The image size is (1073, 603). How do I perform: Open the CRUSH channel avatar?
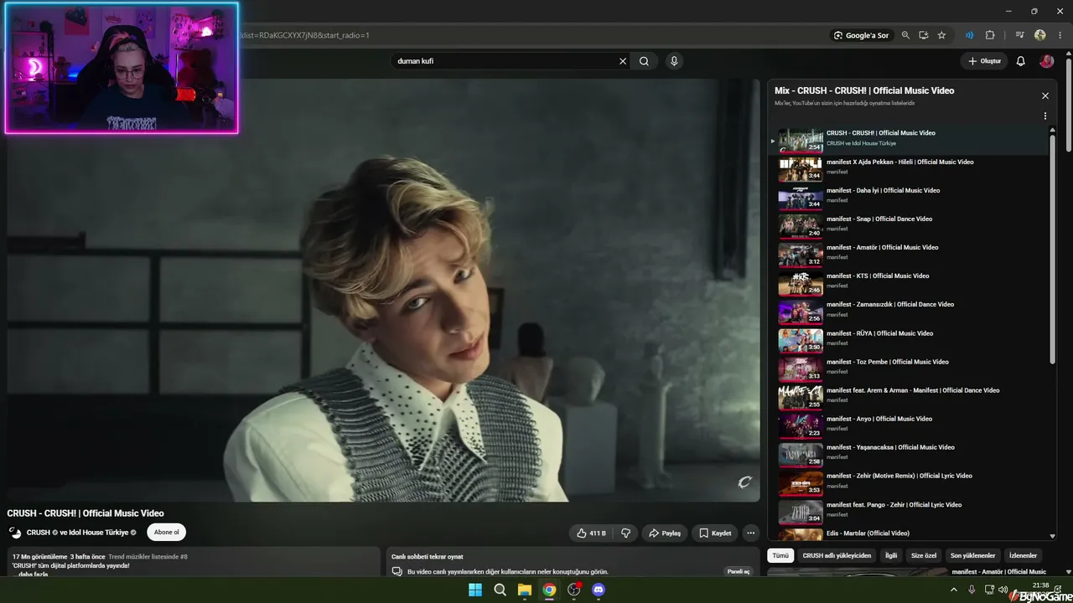(15, 533)
